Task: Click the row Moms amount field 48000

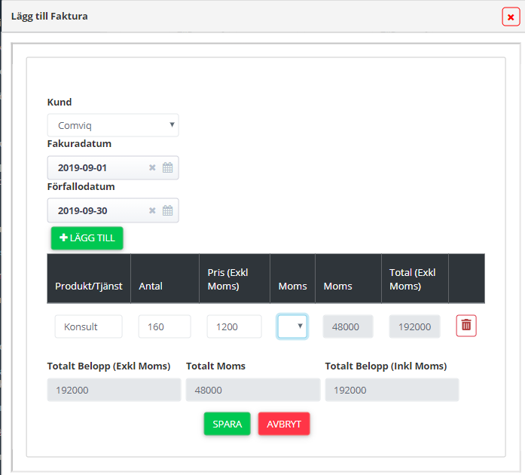Action: (x=348, y=326)
